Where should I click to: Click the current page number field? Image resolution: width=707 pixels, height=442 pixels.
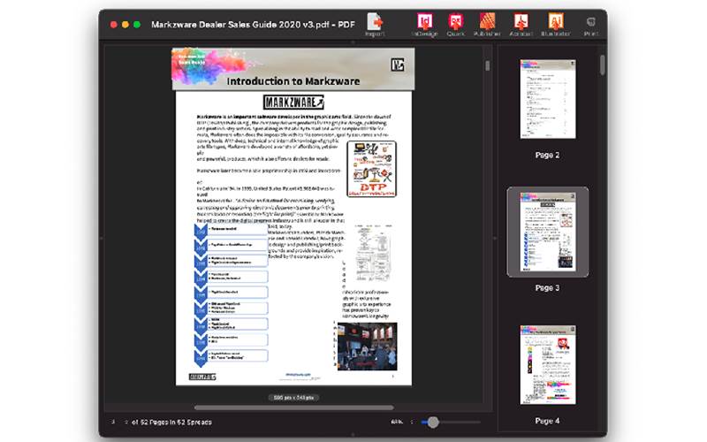tap(113, 422)
